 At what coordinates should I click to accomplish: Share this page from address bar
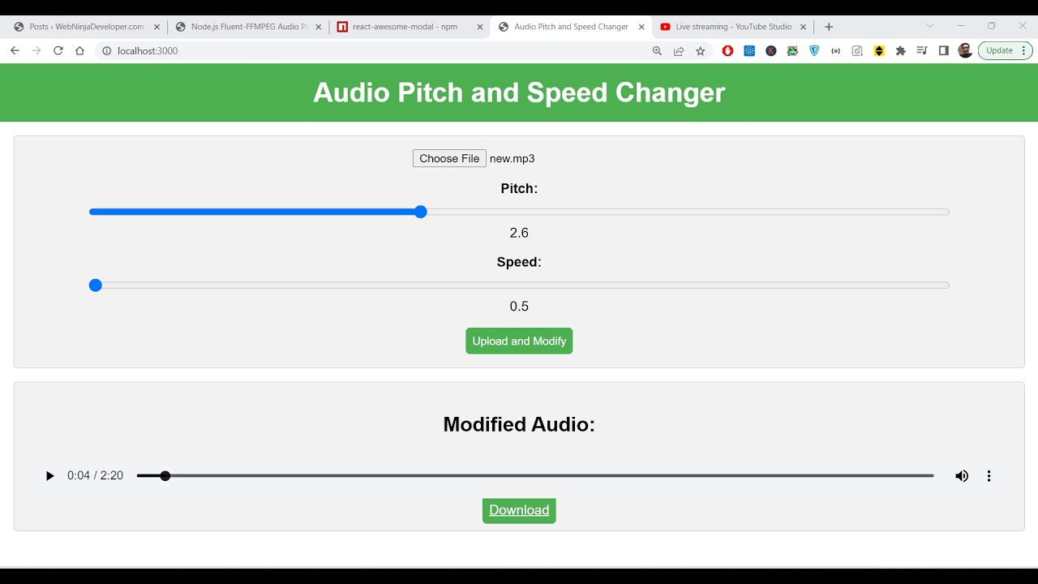[x=679, y=51]
